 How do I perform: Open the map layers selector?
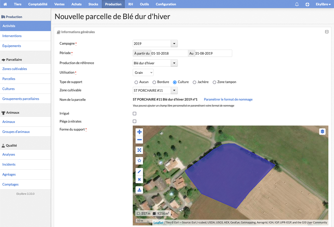(322, 132)
